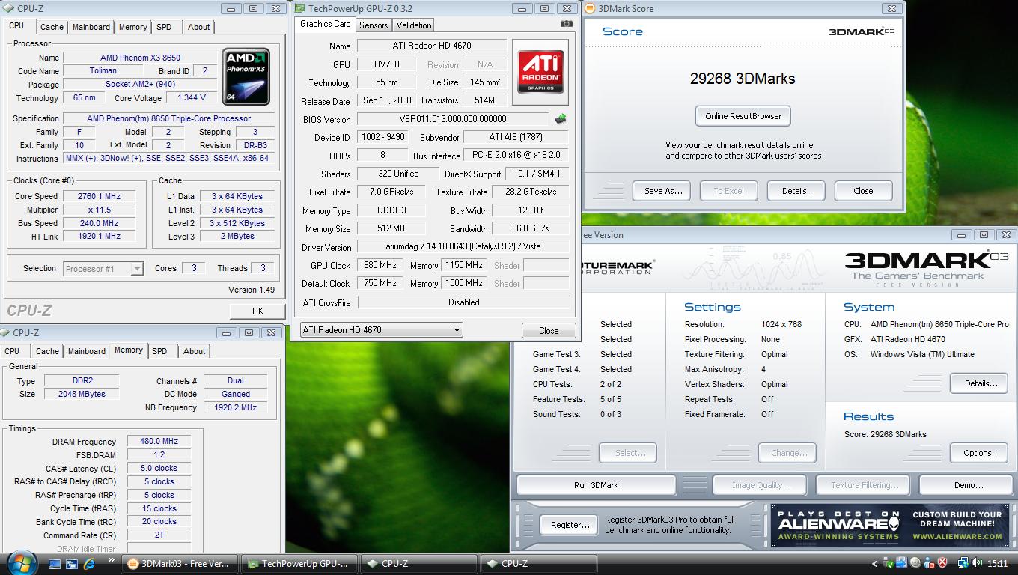
Task: Switch to Caches tab in top CPU-Z
Action: tap(52, 27)
